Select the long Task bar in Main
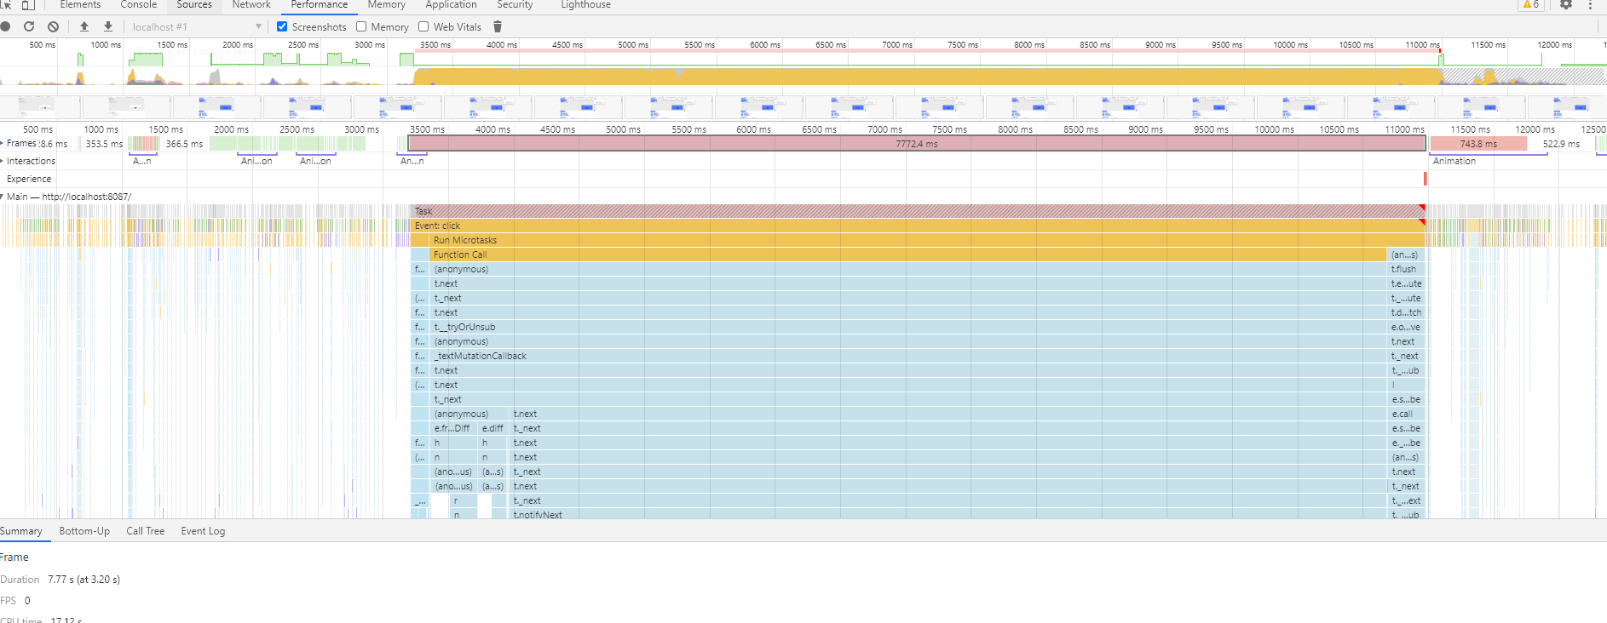 tap(918, 211)
